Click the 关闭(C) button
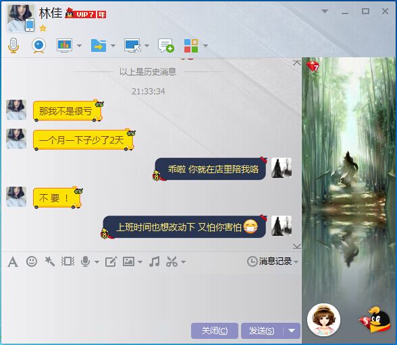This screenshot has height=345, width=397. tap(215, 331)
